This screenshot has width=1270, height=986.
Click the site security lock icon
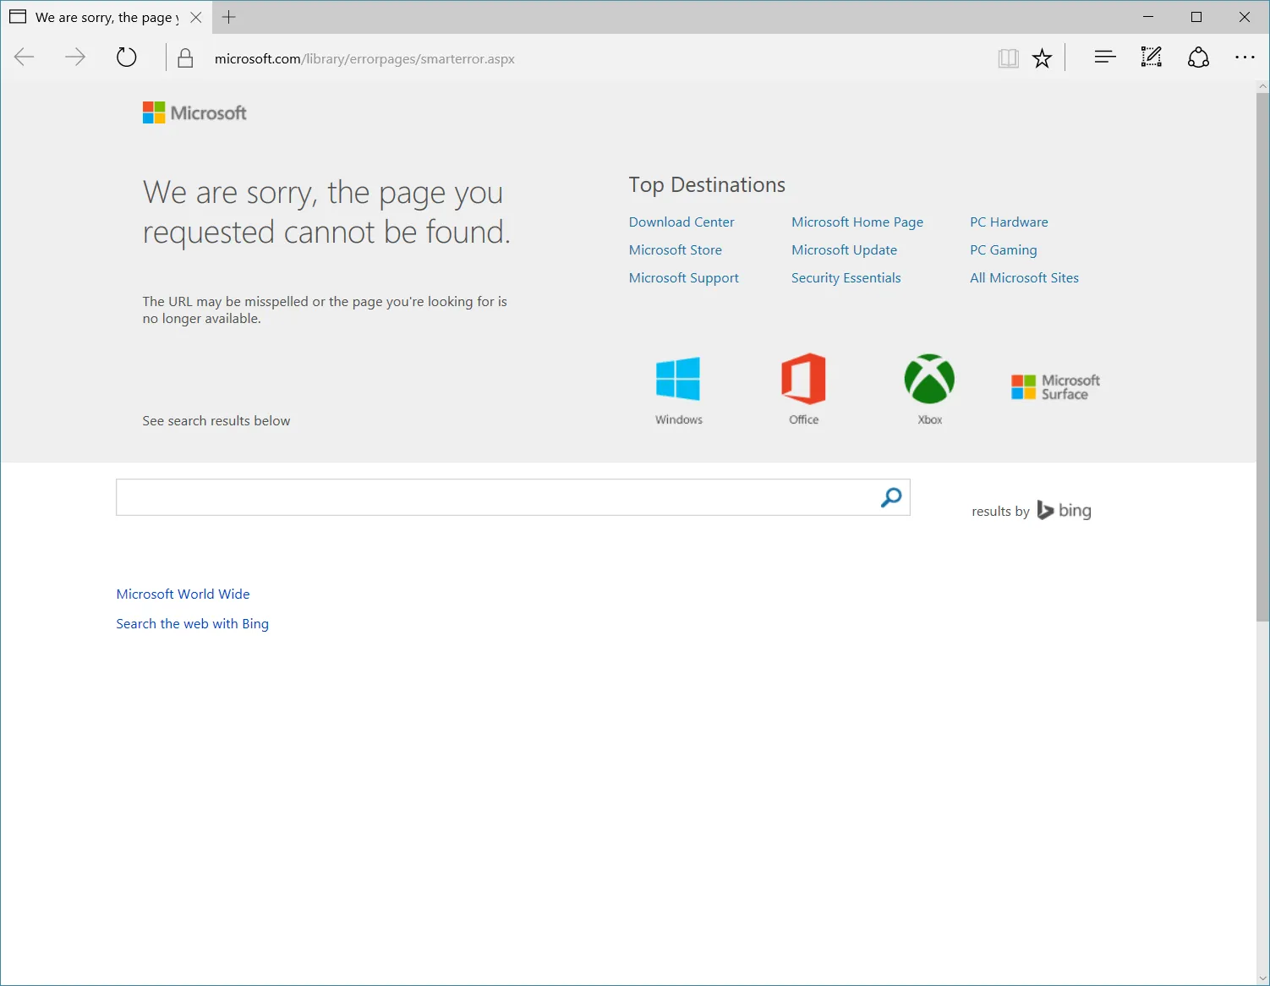click(185, 58)
